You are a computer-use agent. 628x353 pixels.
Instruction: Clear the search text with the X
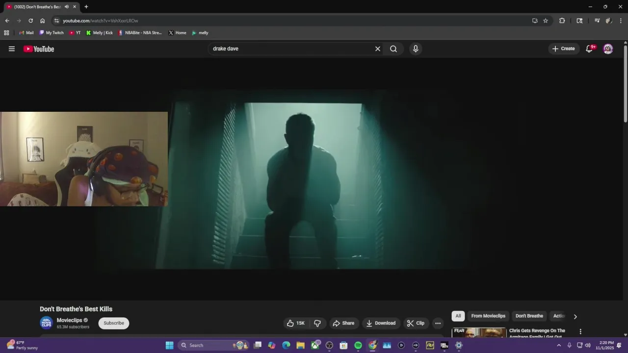[378, 49]
